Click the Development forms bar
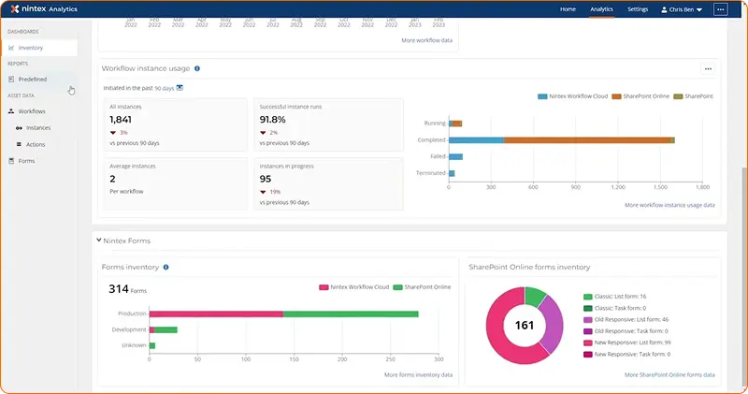Screen dimensions: 748x394 (164, 330)
